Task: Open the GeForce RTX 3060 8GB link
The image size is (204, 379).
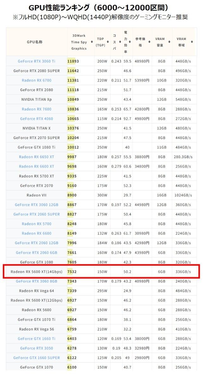Action: 37,281
